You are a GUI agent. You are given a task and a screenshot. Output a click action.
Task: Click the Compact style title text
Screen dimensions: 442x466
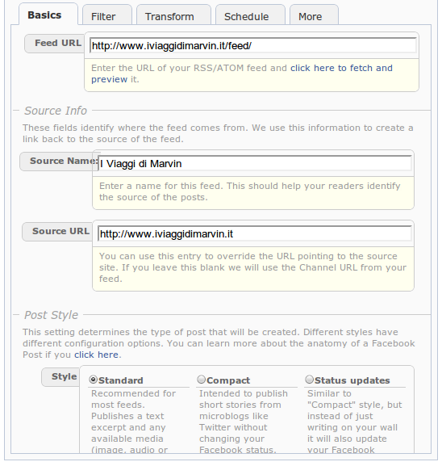coord(228,380)
